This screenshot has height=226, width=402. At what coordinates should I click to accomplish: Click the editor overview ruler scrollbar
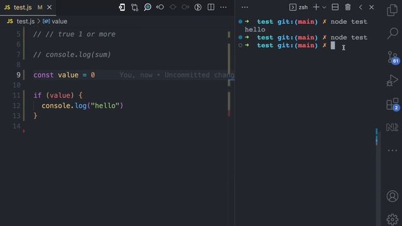pyautogui.click(x=229, y=74)
